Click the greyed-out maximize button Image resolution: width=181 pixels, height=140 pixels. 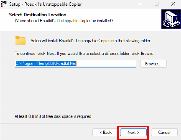[x=156, y=4]
